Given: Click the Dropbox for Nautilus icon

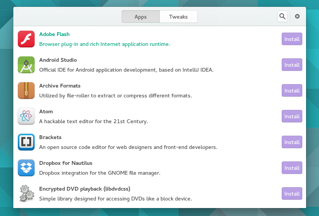Looking at the screenshot, I should pos(26,168).
